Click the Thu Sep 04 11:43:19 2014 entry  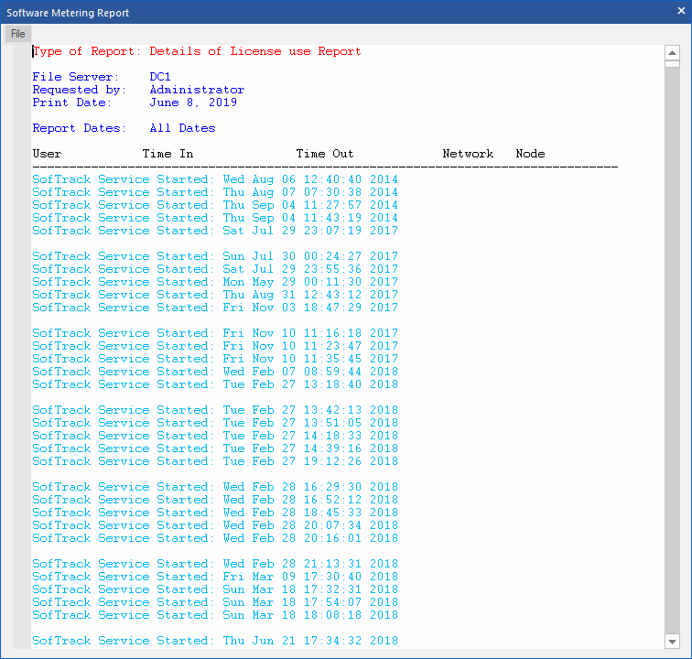click(215, 218)
